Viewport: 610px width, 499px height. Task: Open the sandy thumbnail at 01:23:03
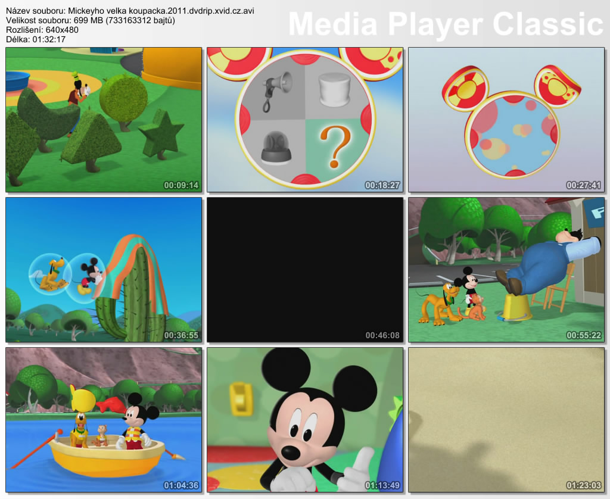pyautogui.click(x=506, y=420)
